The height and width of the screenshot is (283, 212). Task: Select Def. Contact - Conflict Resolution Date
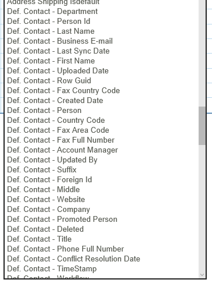[x=101, y=259]
